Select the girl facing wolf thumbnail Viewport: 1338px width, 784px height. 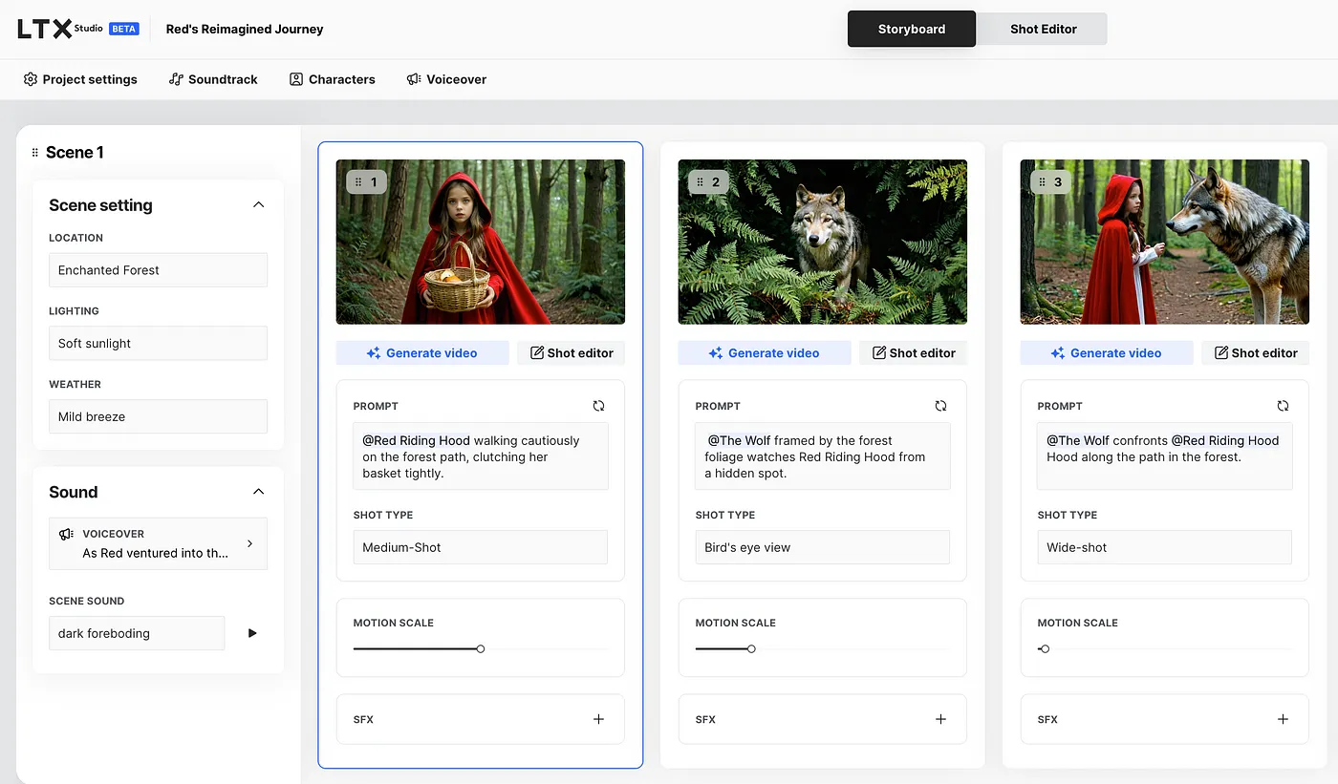click(1164, 242)
